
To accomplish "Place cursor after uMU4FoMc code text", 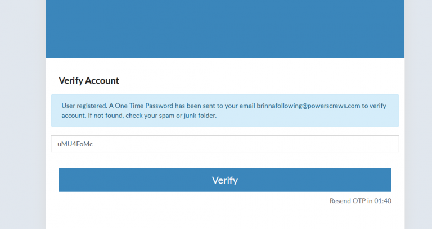I will pyautogui.click(x=93, y=144).
